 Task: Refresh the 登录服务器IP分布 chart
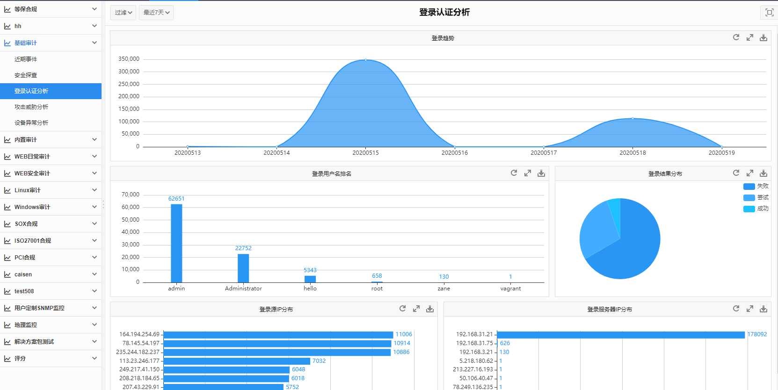click(x=736, y=309)
